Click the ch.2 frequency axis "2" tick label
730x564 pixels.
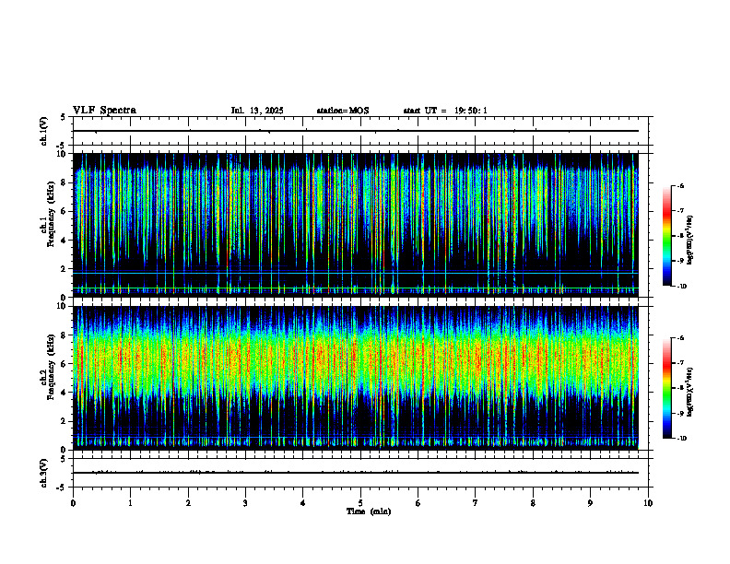(x=65, y=421)
